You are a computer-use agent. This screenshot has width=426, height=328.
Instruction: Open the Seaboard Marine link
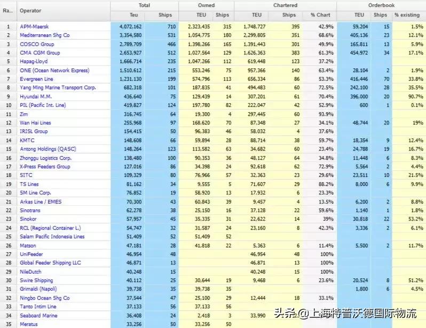point(38,316)
